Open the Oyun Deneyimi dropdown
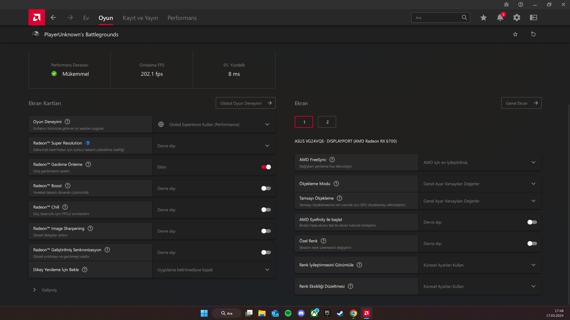Screen dimensions: 570x320 point(214,124)
